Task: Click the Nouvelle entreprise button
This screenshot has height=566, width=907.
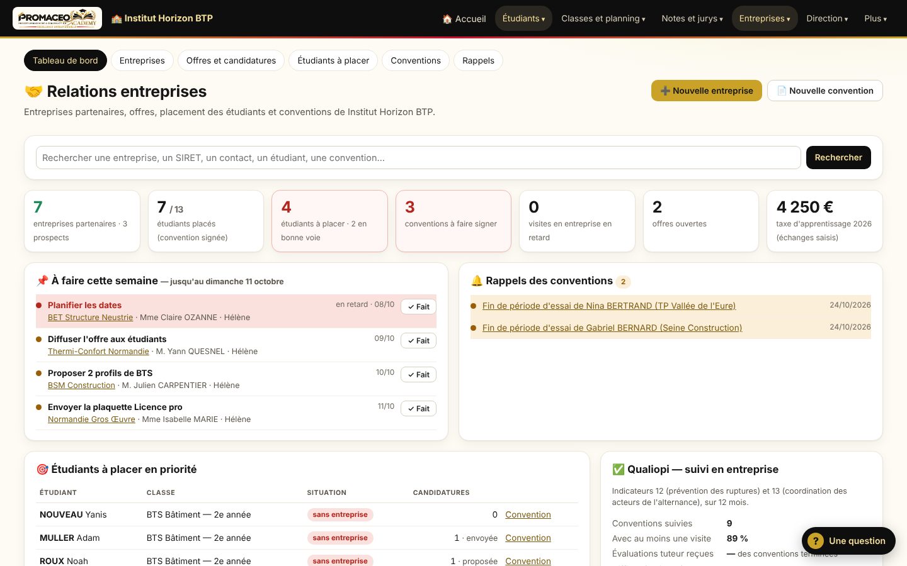Action: click(x=707, y=91)
